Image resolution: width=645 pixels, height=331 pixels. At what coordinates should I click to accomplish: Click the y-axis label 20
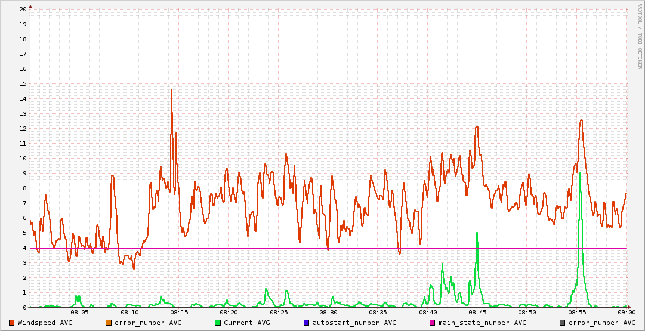(x=23, y=9)
